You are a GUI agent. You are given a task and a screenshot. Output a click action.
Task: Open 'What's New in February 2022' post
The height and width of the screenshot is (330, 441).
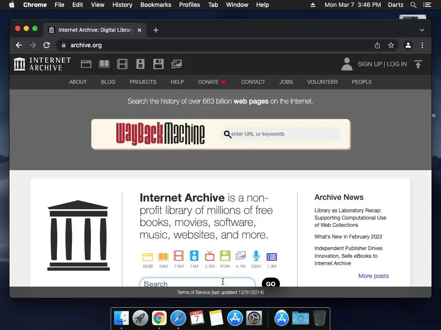pyautogui.click(x=348, y=237)
